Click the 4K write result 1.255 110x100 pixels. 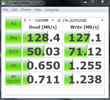[x=84, y=65]
